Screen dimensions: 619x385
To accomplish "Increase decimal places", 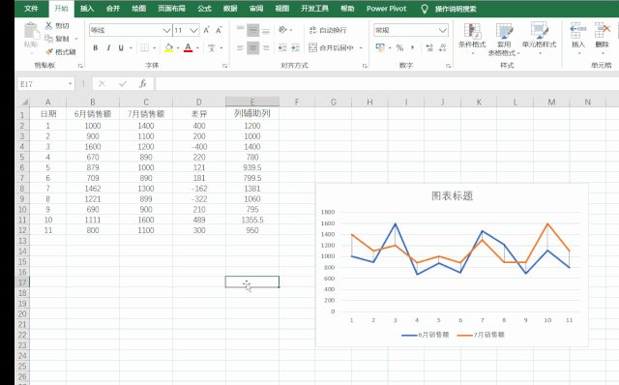I will 429,47.
